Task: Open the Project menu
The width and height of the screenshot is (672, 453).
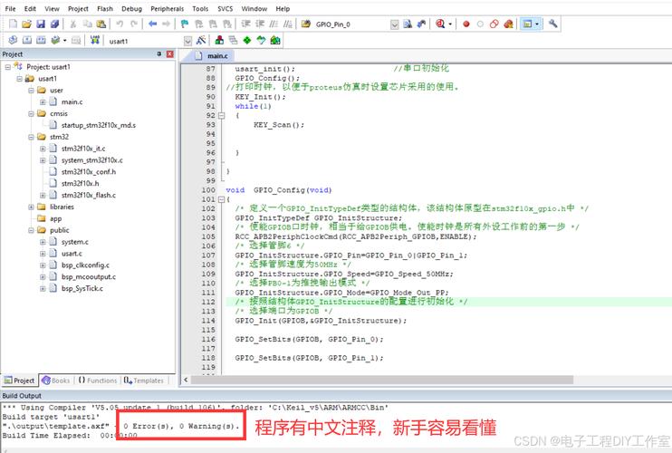Action: 78,8
